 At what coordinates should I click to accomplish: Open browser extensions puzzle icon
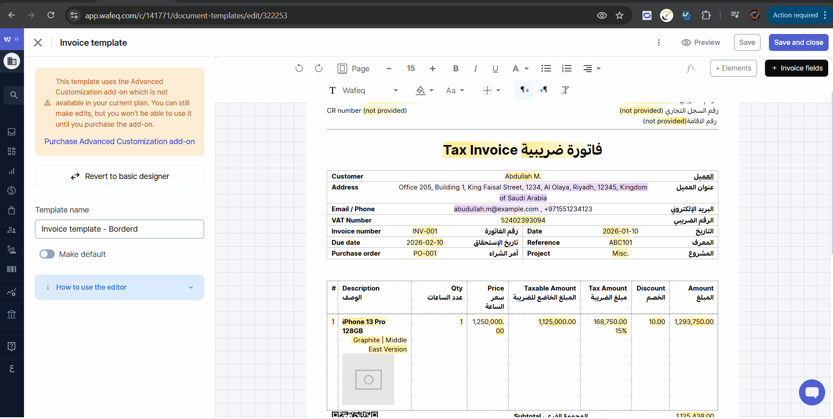(706, 16)
